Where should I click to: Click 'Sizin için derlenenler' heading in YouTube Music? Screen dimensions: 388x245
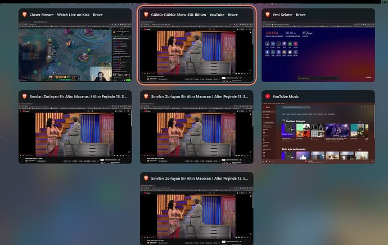coord(294,149)
